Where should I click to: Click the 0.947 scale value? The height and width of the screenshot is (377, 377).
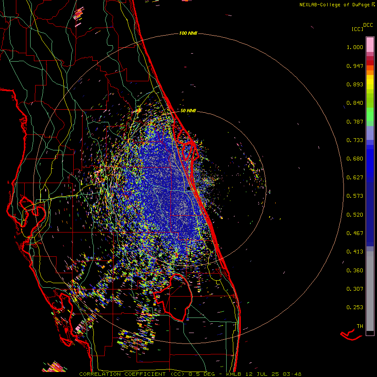tap(355, 66)
